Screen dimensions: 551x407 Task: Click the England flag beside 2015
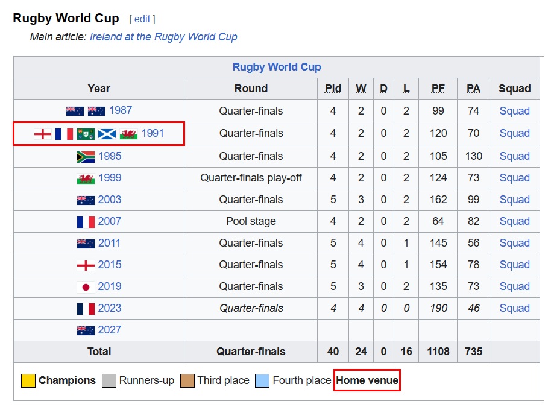click(86, 265)
